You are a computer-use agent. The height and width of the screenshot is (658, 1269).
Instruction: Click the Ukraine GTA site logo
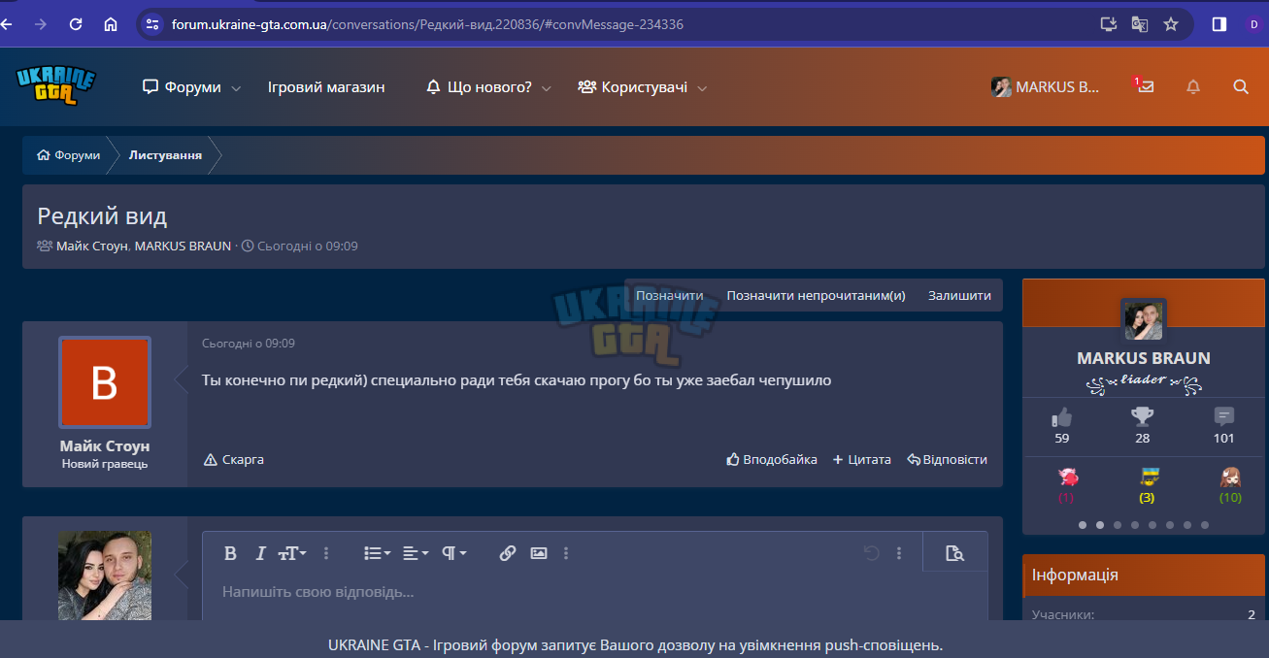[x=56, y=86]
